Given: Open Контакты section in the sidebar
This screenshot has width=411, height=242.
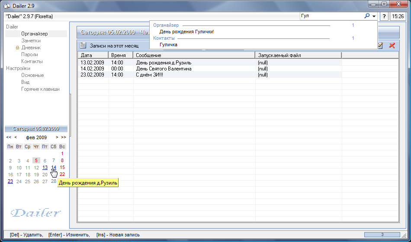Looking at the screenshot, I should [x=32, y=61].
